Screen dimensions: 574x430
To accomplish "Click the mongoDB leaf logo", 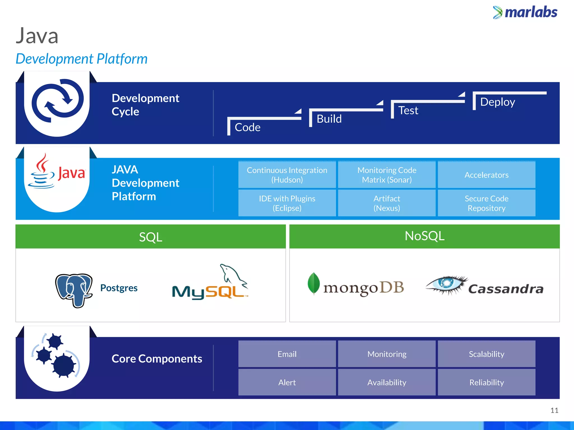I will [314, 283].
